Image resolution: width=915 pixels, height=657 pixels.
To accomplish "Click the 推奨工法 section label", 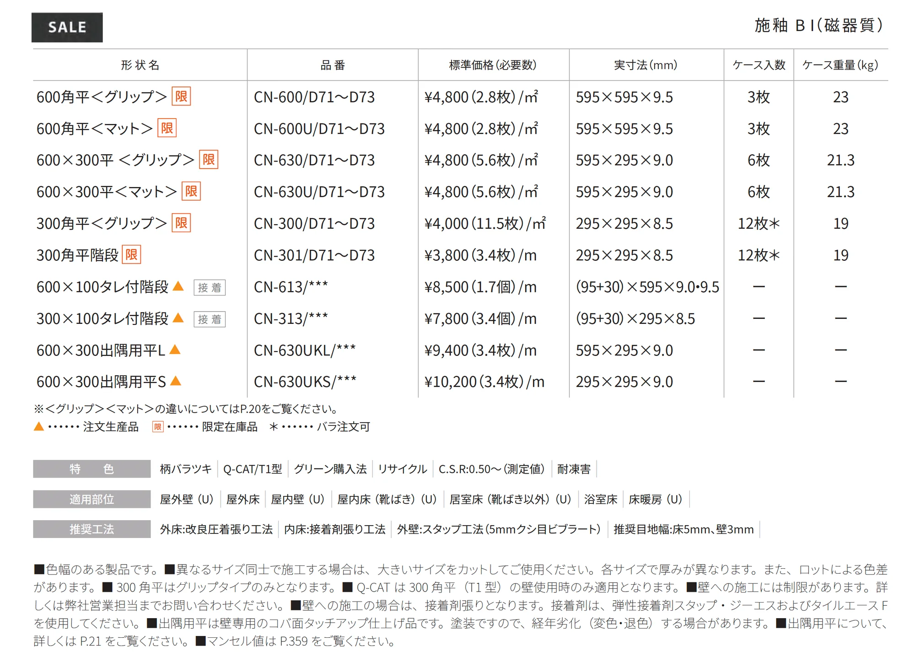I will [x=92, y=529].
